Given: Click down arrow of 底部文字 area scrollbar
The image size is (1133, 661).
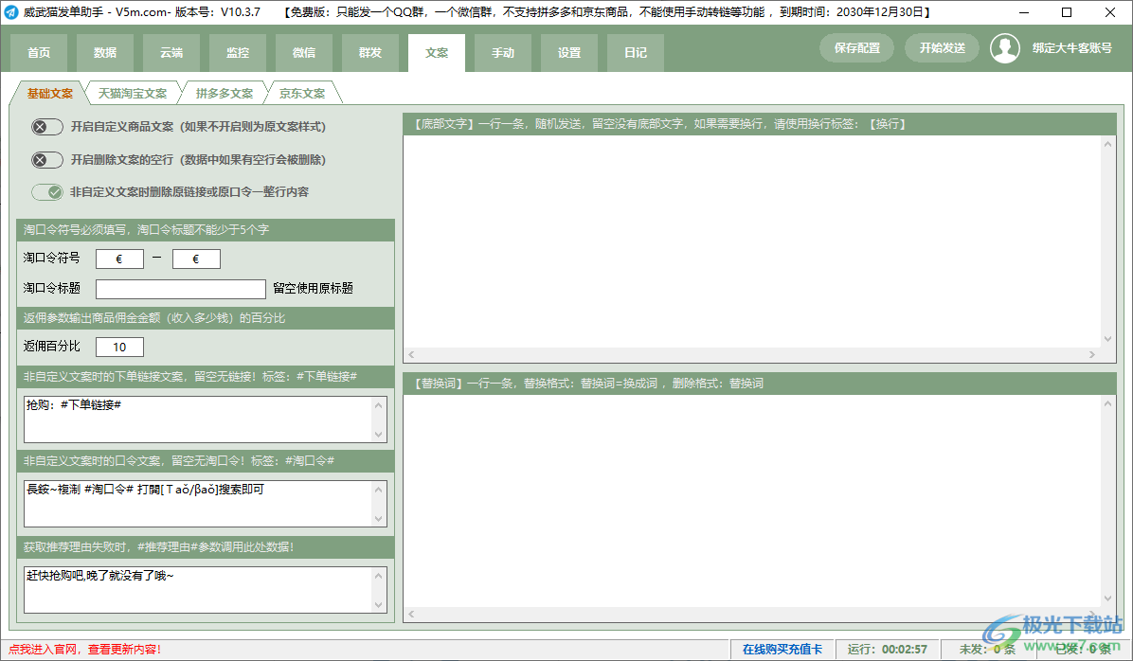Looking at the screenshot, I should 1107,339.
